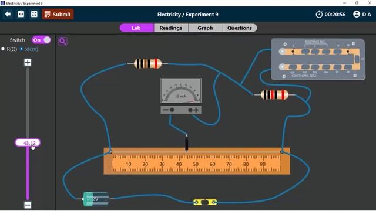Click the 10 mark on the ruler
The width and height of the screenshot is (376, 211).
(129, 164)
